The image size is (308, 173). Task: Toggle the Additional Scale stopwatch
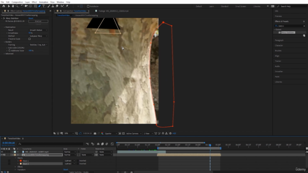pyautogui.click(x=9, y=50)
